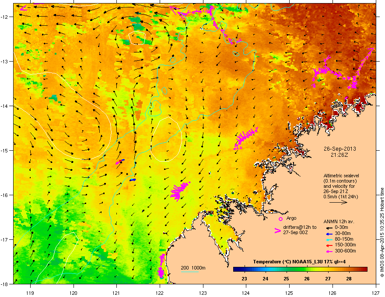Click the time label 21:26Z
This screenshot has width=385, height=297.
[x=339, y=155]
